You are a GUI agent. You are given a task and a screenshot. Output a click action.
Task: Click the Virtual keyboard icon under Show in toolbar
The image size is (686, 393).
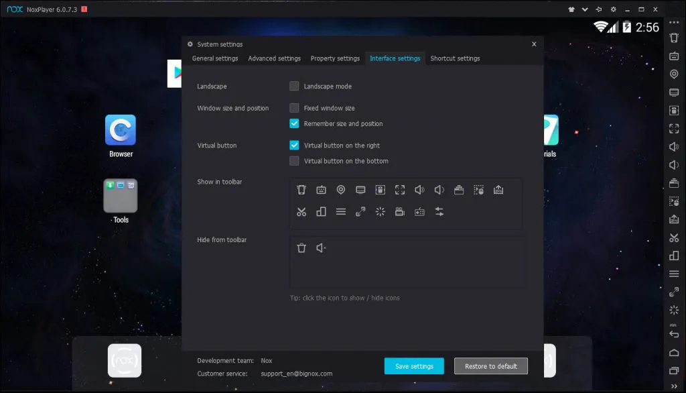(x=321, y=190)
